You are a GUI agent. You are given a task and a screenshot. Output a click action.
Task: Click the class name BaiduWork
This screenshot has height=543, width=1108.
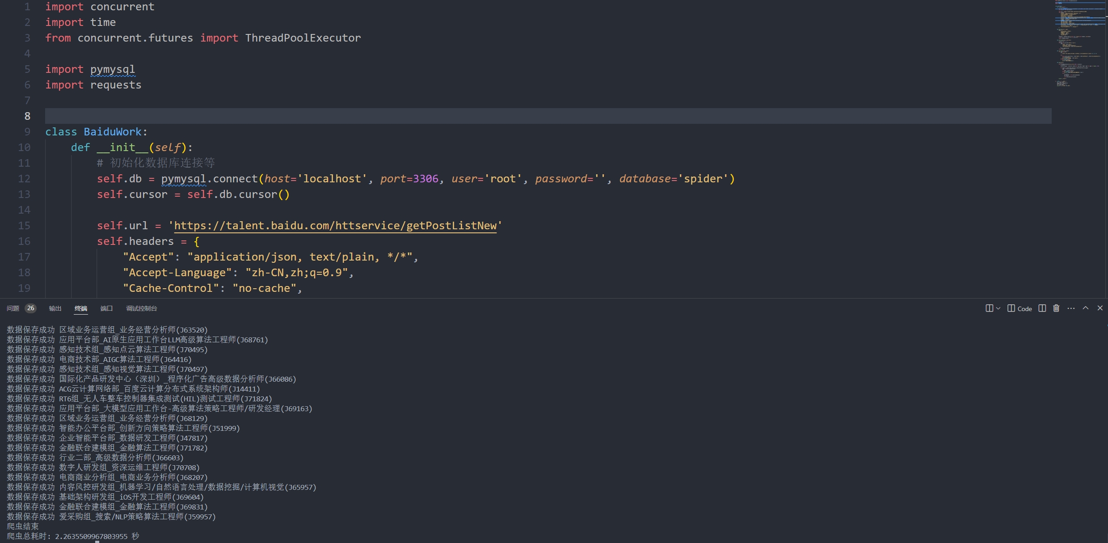113,132
